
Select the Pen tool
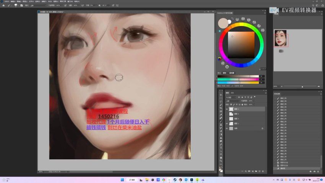click(221, 144)
